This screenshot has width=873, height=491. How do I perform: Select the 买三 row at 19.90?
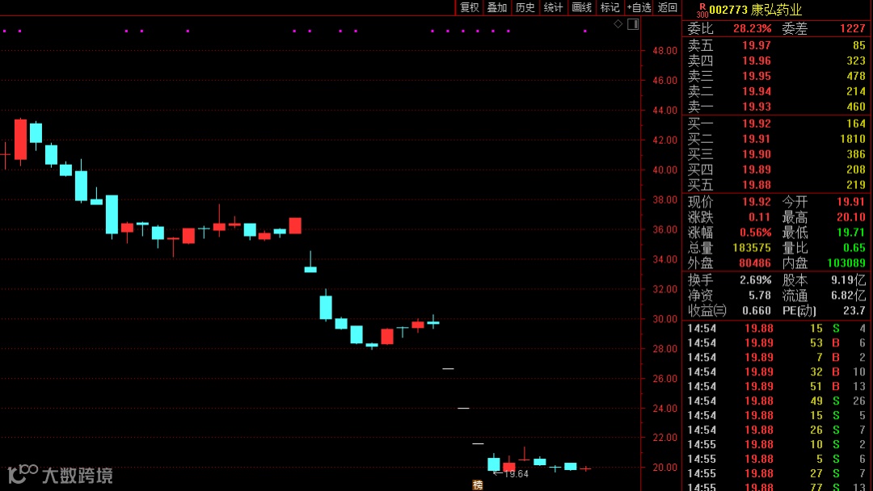(x=777, y=154)
